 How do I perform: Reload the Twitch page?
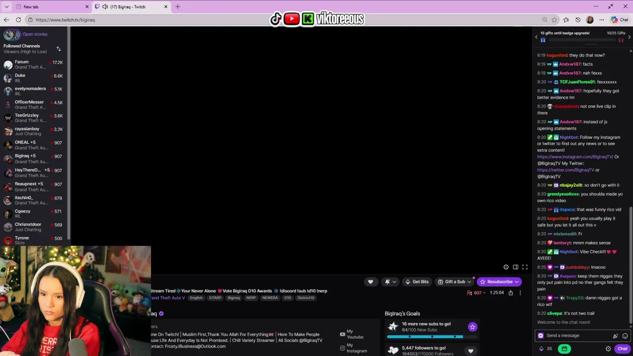18,20
